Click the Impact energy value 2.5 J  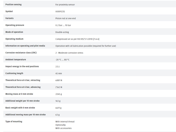pyautogui.click(x=57, y=67)
